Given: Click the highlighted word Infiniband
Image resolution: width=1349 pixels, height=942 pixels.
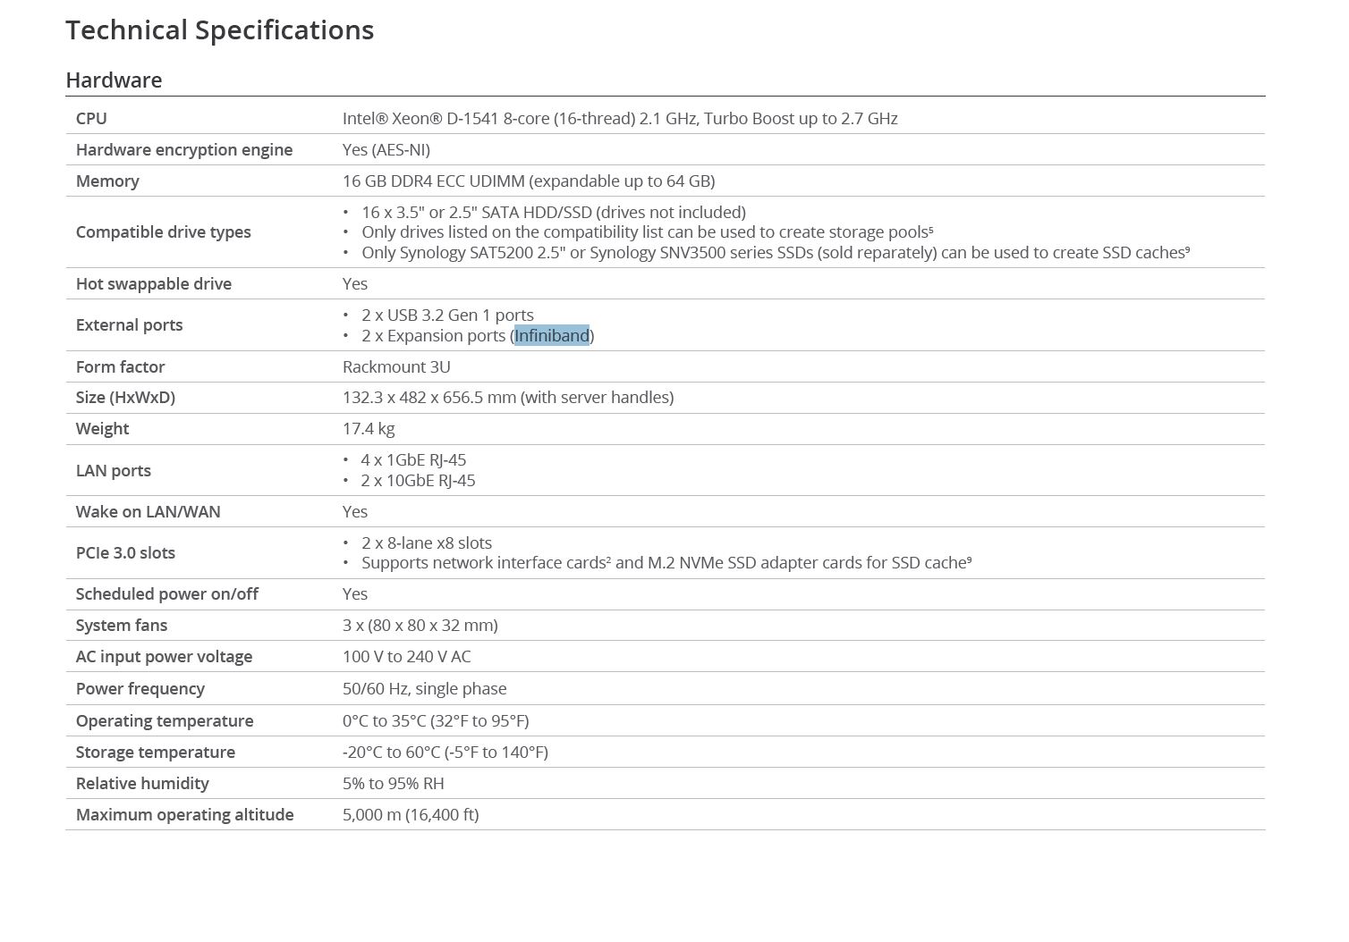Looking at the screenshot, I should [552, 336].
